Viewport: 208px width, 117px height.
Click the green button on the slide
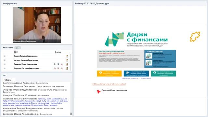click(163, 73)
